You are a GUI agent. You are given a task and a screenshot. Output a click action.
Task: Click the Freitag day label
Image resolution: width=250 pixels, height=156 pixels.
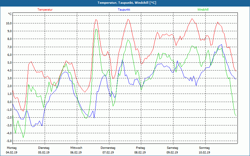click(x=140, y=148)
